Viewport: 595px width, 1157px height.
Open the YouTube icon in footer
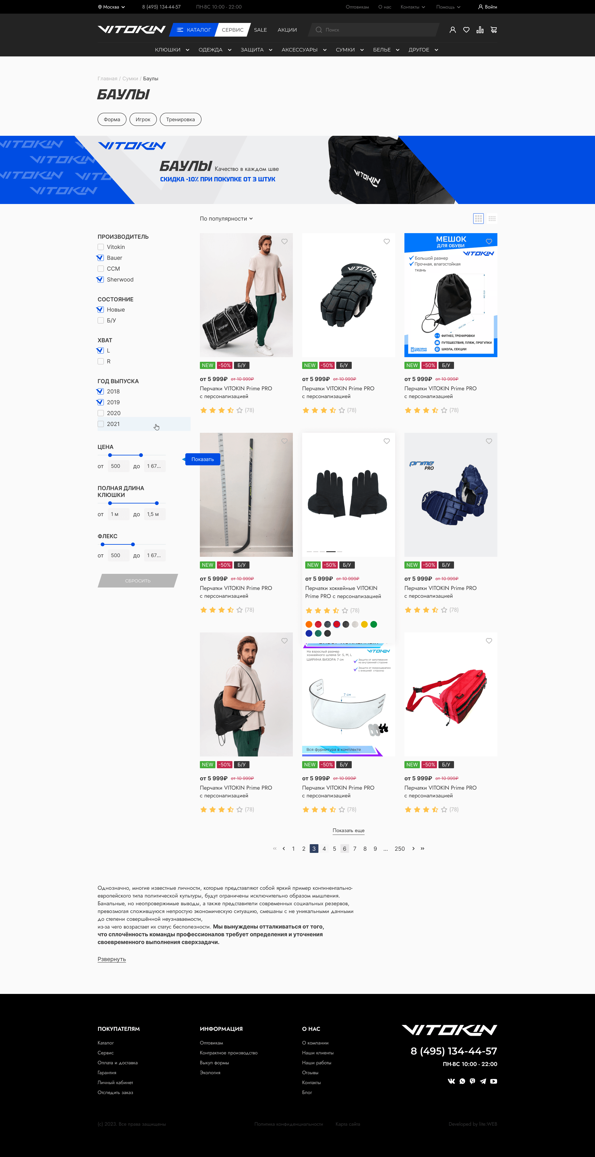494,1081
